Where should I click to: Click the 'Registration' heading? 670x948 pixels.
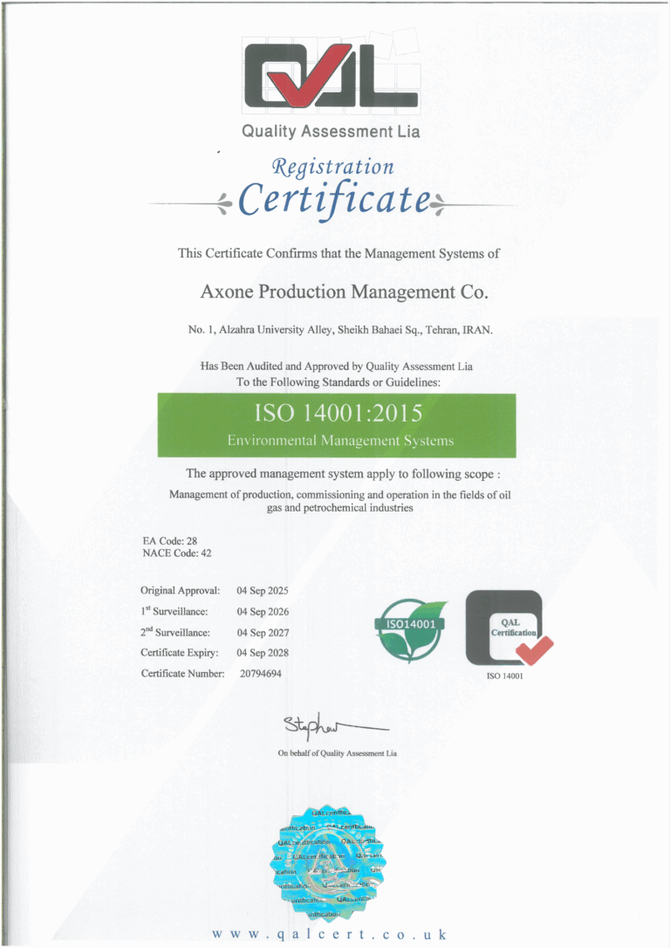point(333,167)
